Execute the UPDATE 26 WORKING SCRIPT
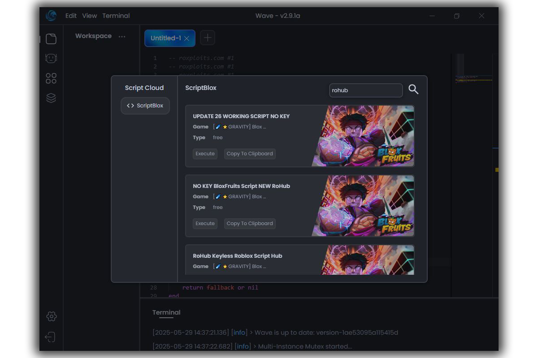538x358 pixels. click(x=205, y=153)
